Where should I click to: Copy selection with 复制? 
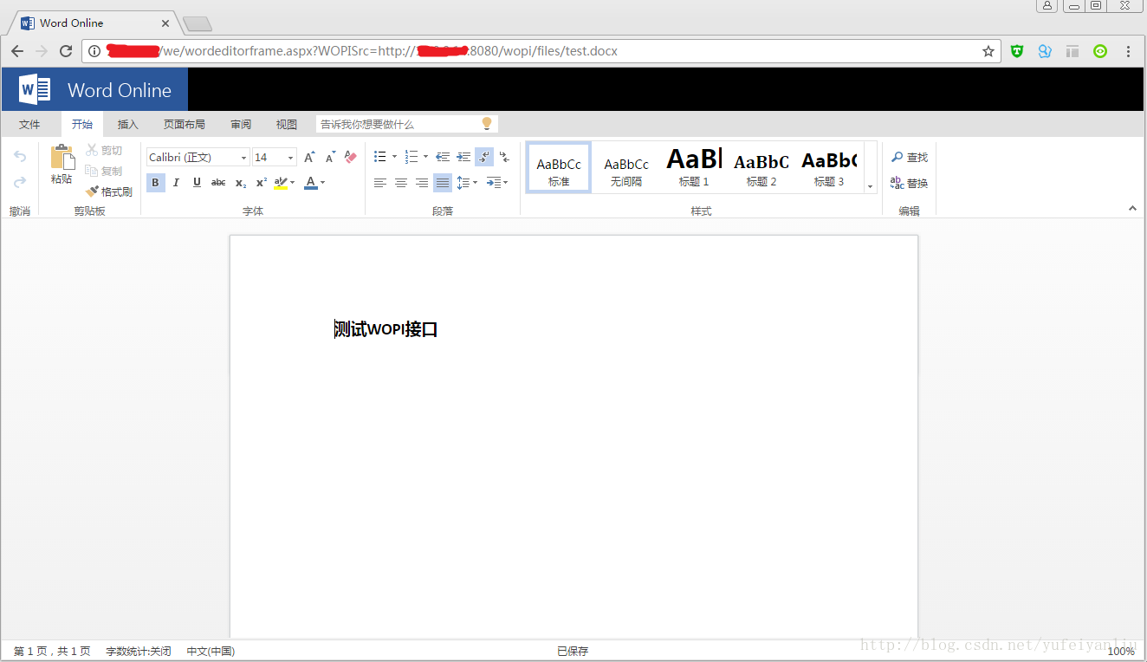click(105, 171)
